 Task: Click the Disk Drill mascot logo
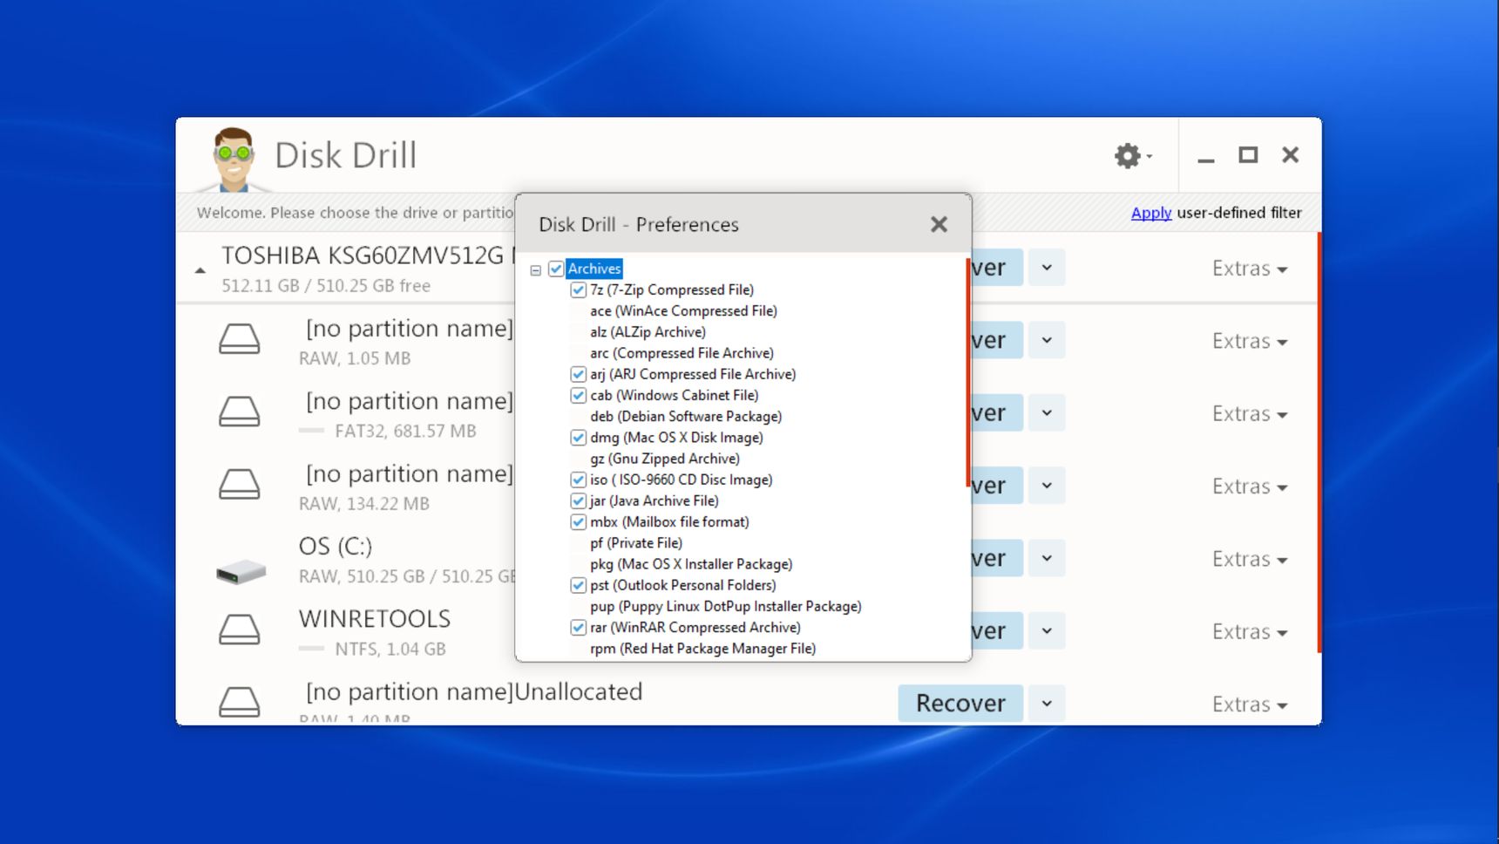233,160
